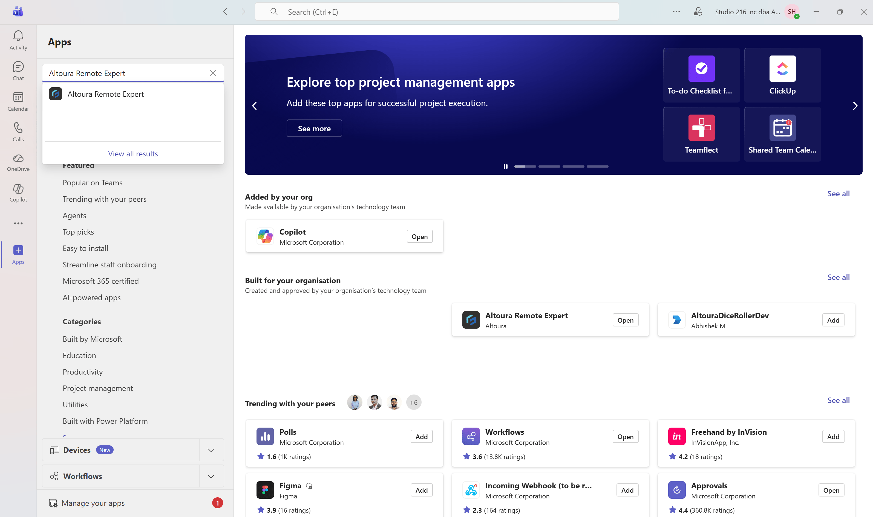This screenshot has width=873, height=517.
Task: Go back with the left arrow
Action: pos(225,11)
